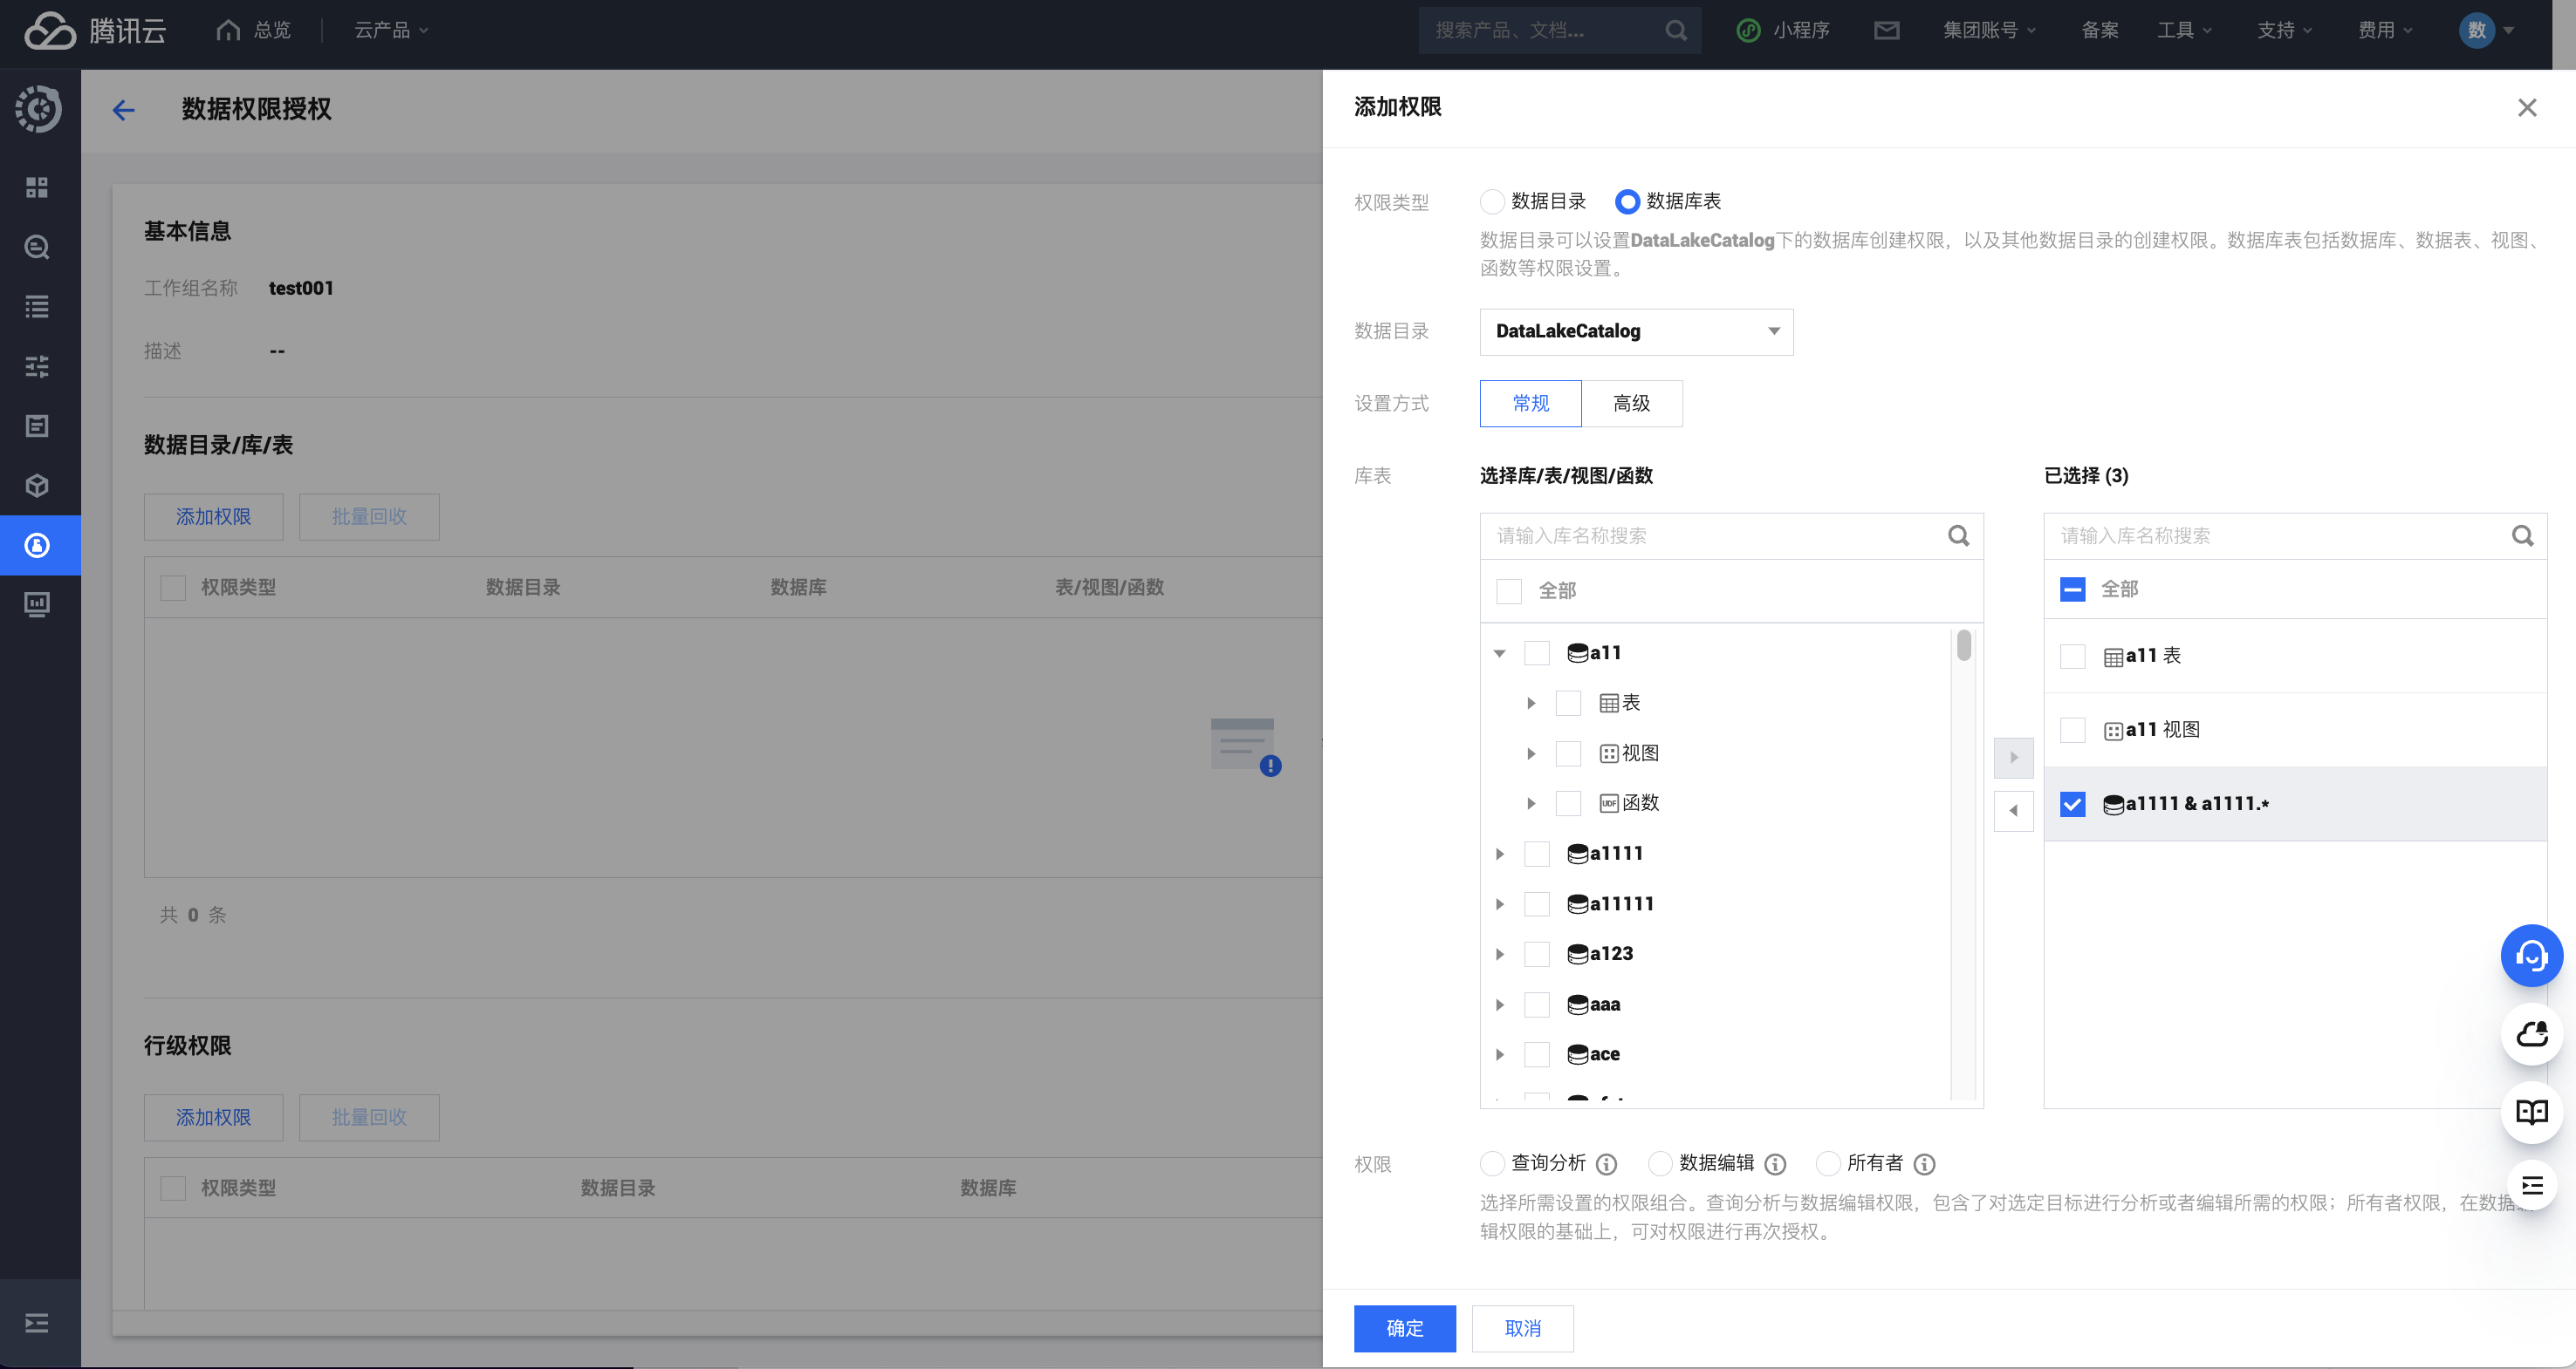Open the DataLakeCatalog dropdown
This screenshot has height=1369, width=2576.
pos(1636,331)
